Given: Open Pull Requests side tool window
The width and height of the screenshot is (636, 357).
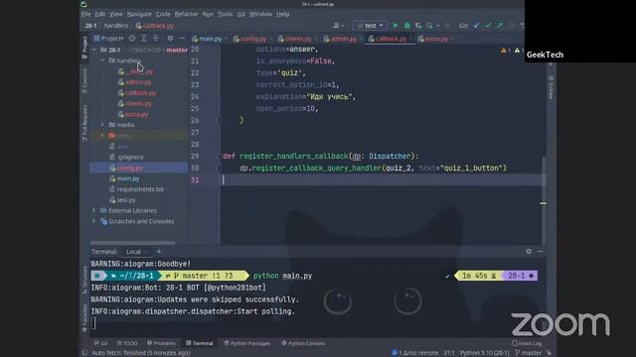Looking at the screenshot, I should tap(84, 123).
